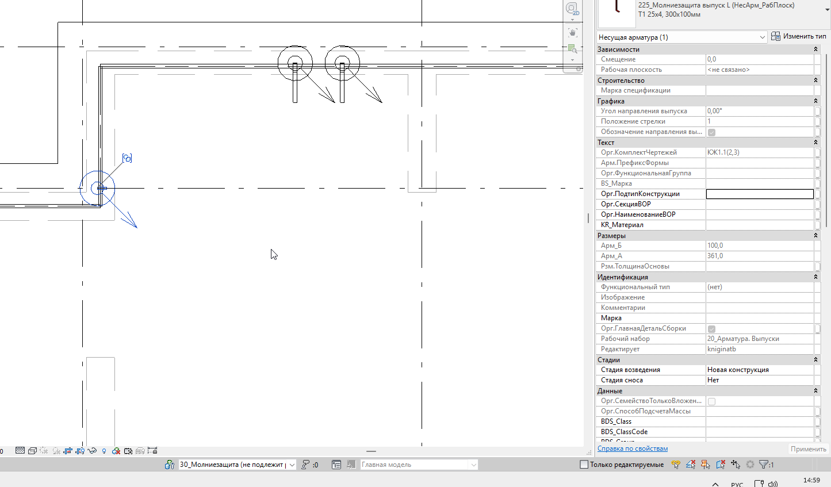
Task: Select the Zoom Region tool
Action: (x=572, y=49)
